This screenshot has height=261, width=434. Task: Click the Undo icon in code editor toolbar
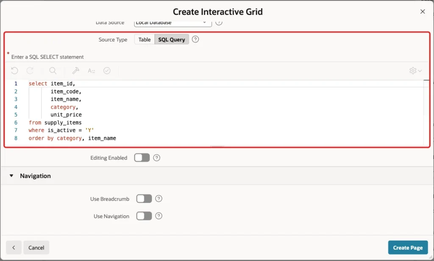(15, 71)
